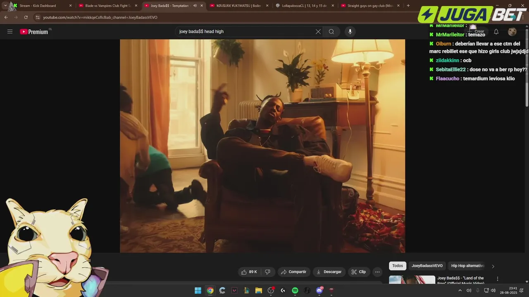This screenshot has width=529, height=297.
Task: Open YouTube notifications bell
Action: coord(496,32)
